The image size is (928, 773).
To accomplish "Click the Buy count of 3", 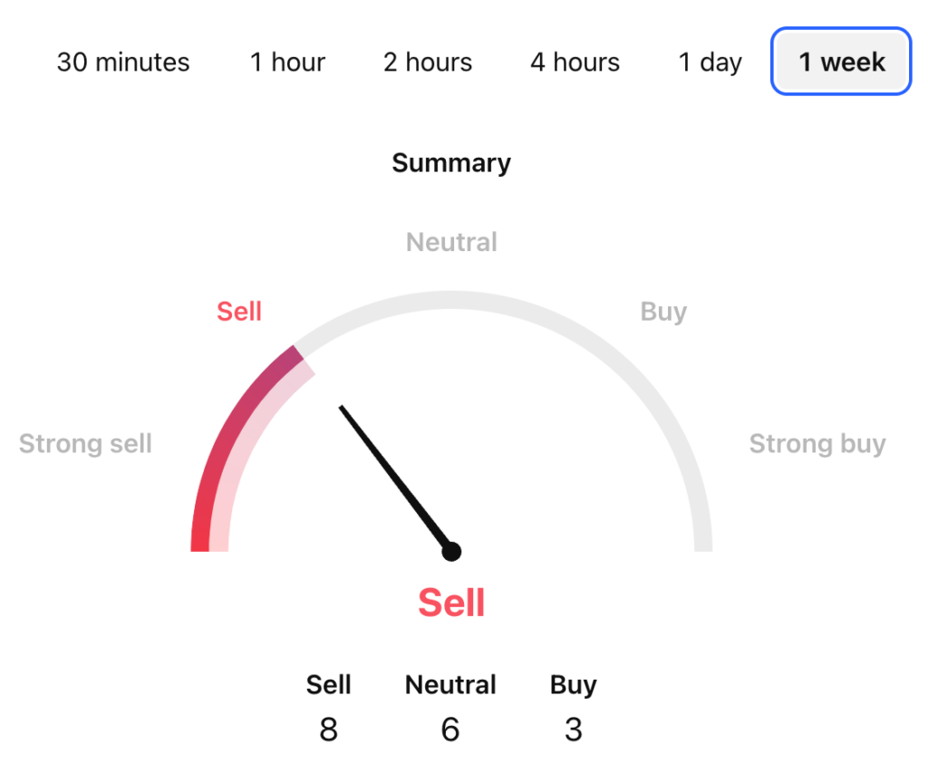I will (573, 729).
